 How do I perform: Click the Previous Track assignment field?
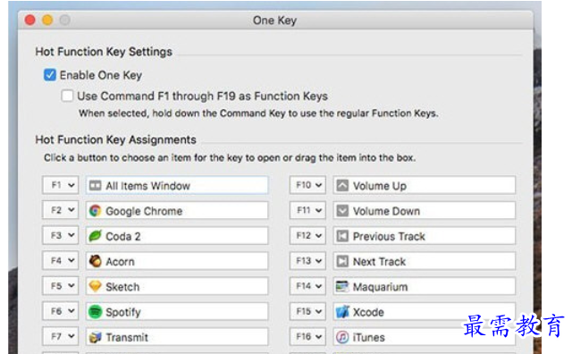coord(425,236)
